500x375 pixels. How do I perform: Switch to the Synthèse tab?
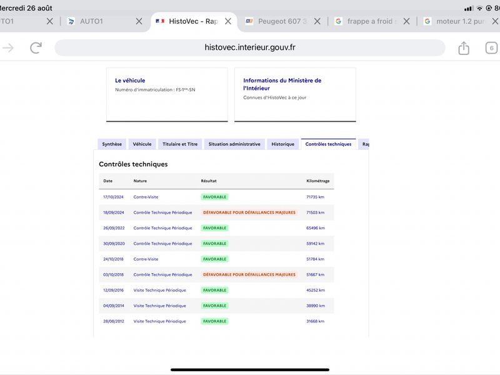(x=112, y=144)
